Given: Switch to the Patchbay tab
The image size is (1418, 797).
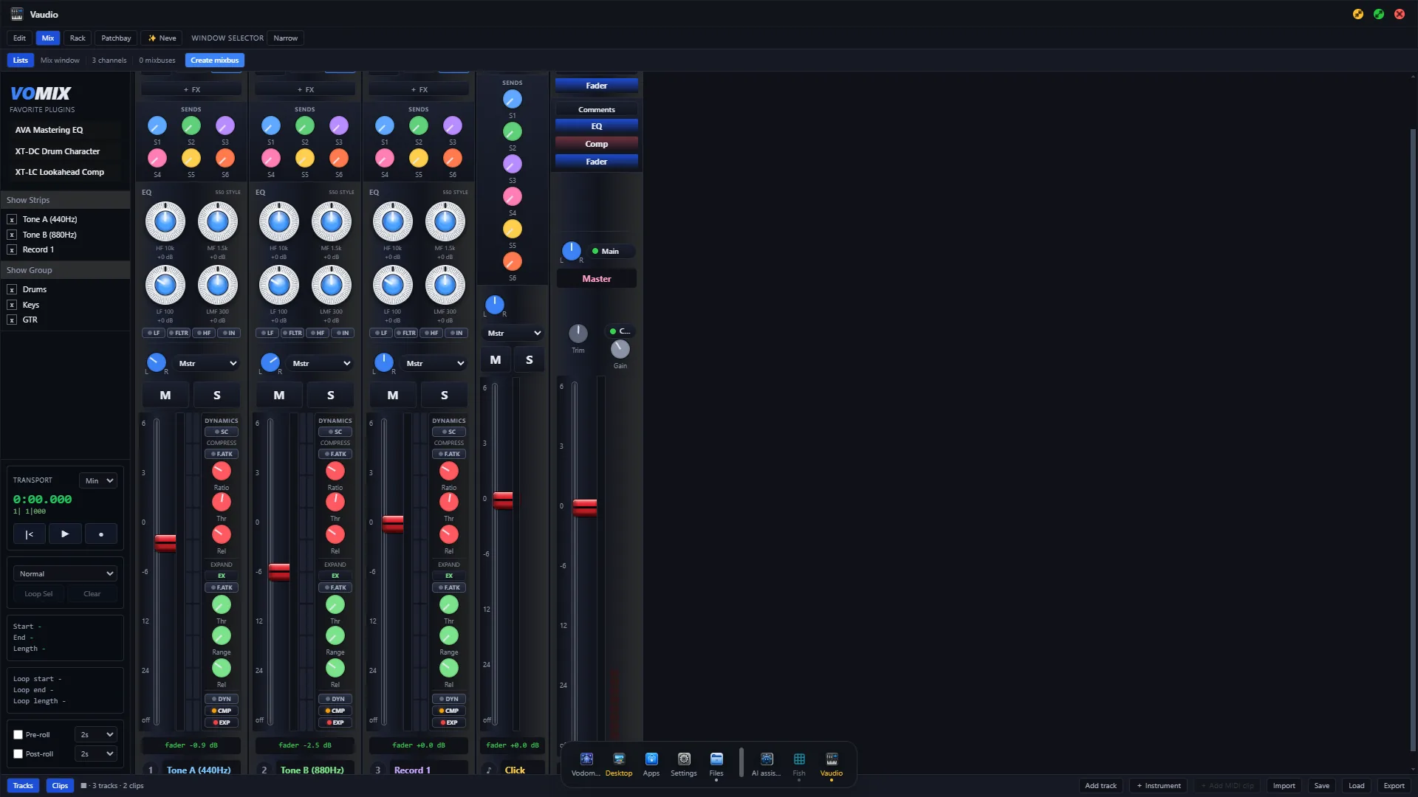Looking at the screenshot, I should tap(116, 38).
